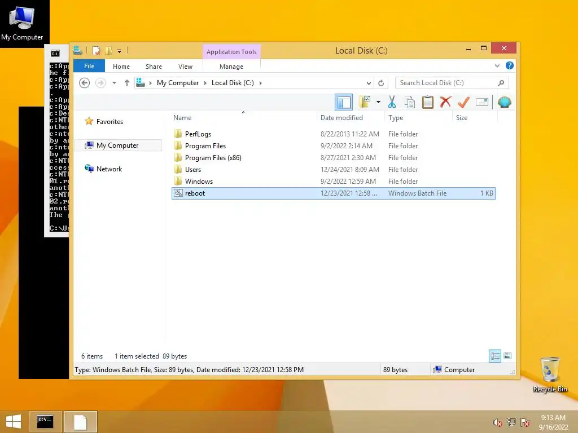Expand root chevron before My Computer breadcrumb
The height and width of the screenshot is (433, 578).
[150, 83]
